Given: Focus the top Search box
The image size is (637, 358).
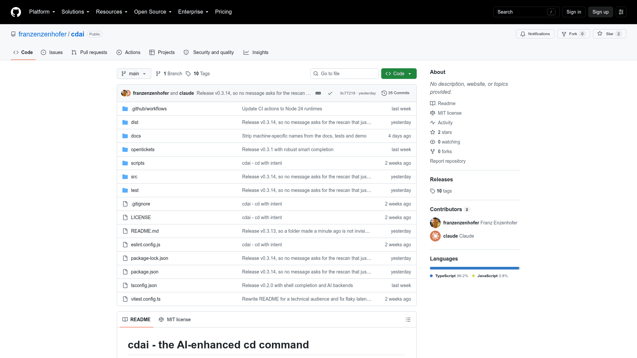Looking at the screenshot, I should pyautogui.click(x=526, y=12).
